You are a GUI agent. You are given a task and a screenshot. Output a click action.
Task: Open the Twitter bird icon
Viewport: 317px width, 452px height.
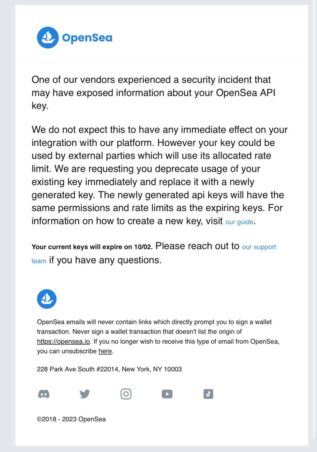click(x=85, y=394)
